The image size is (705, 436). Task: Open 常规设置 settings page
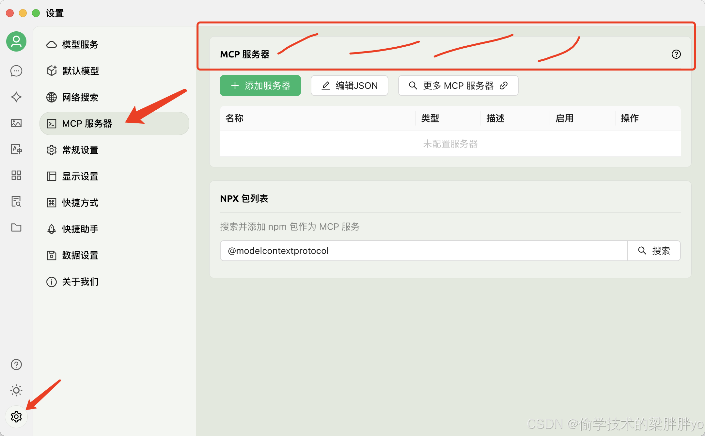point(80,150)
